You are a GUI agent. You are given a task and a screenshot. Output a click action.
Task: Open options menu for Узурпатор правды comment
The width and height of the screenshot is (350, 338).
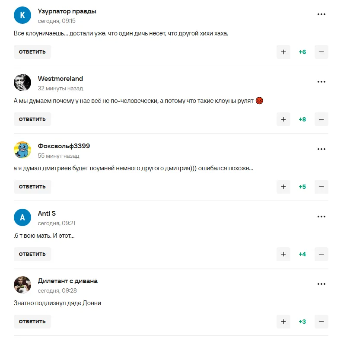click(x=321, y=14)
